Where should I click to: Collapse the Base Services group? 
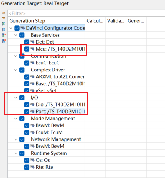coord(16,35)
